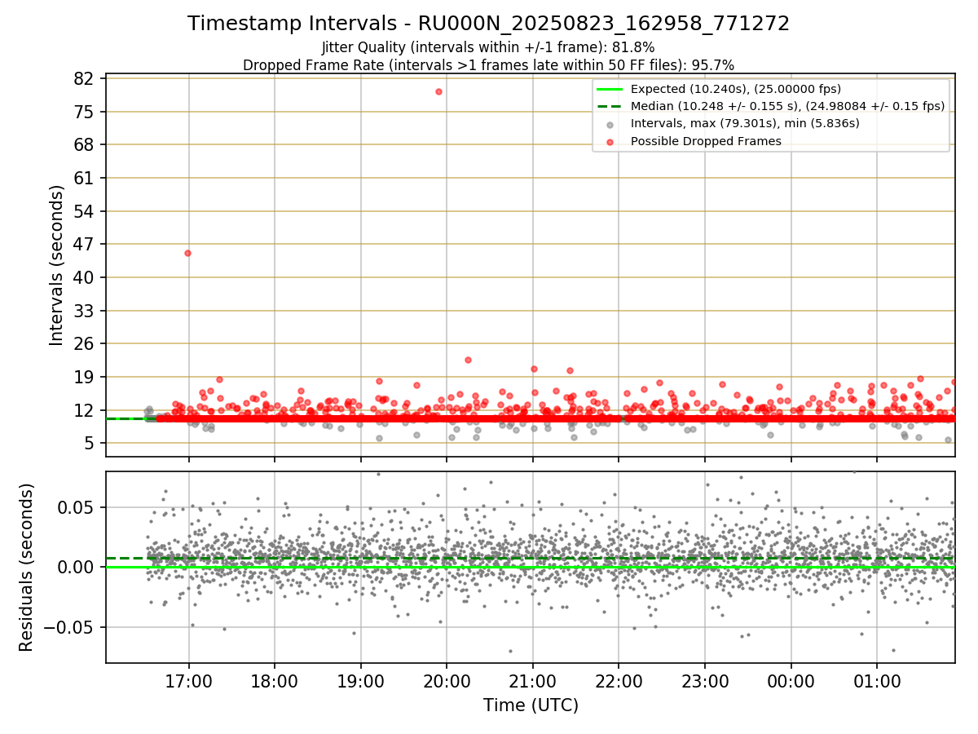978x734 pixels.
Task: Click the 79-second outlier point near 20:00
Action: pyautogui.click(x=438, y=91)
